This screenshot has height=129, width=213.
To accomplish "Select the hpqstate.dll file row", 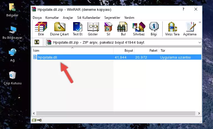I will coord(117,57).
